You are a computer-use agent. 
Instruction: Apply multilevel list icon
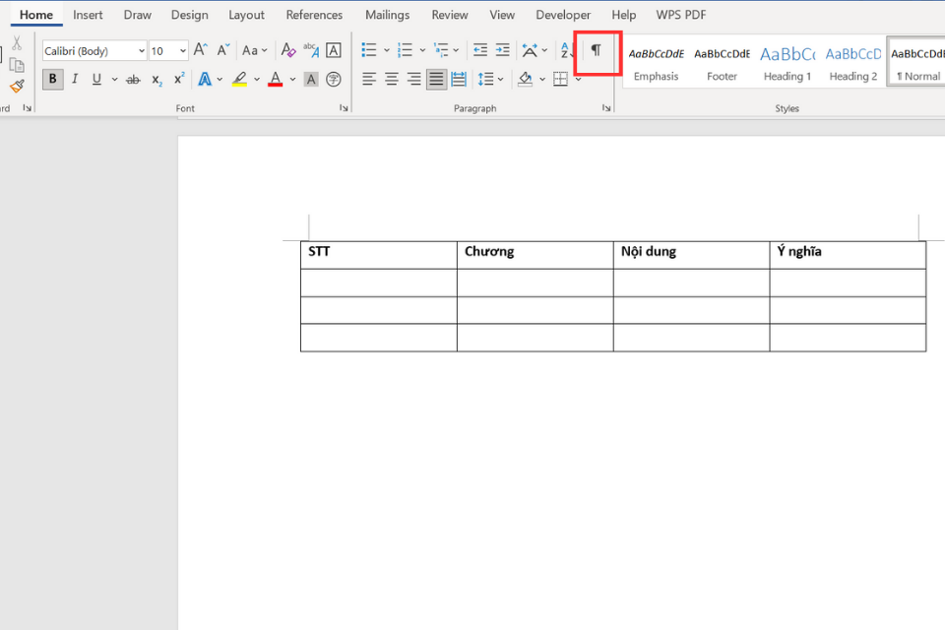tap(441, 50)
